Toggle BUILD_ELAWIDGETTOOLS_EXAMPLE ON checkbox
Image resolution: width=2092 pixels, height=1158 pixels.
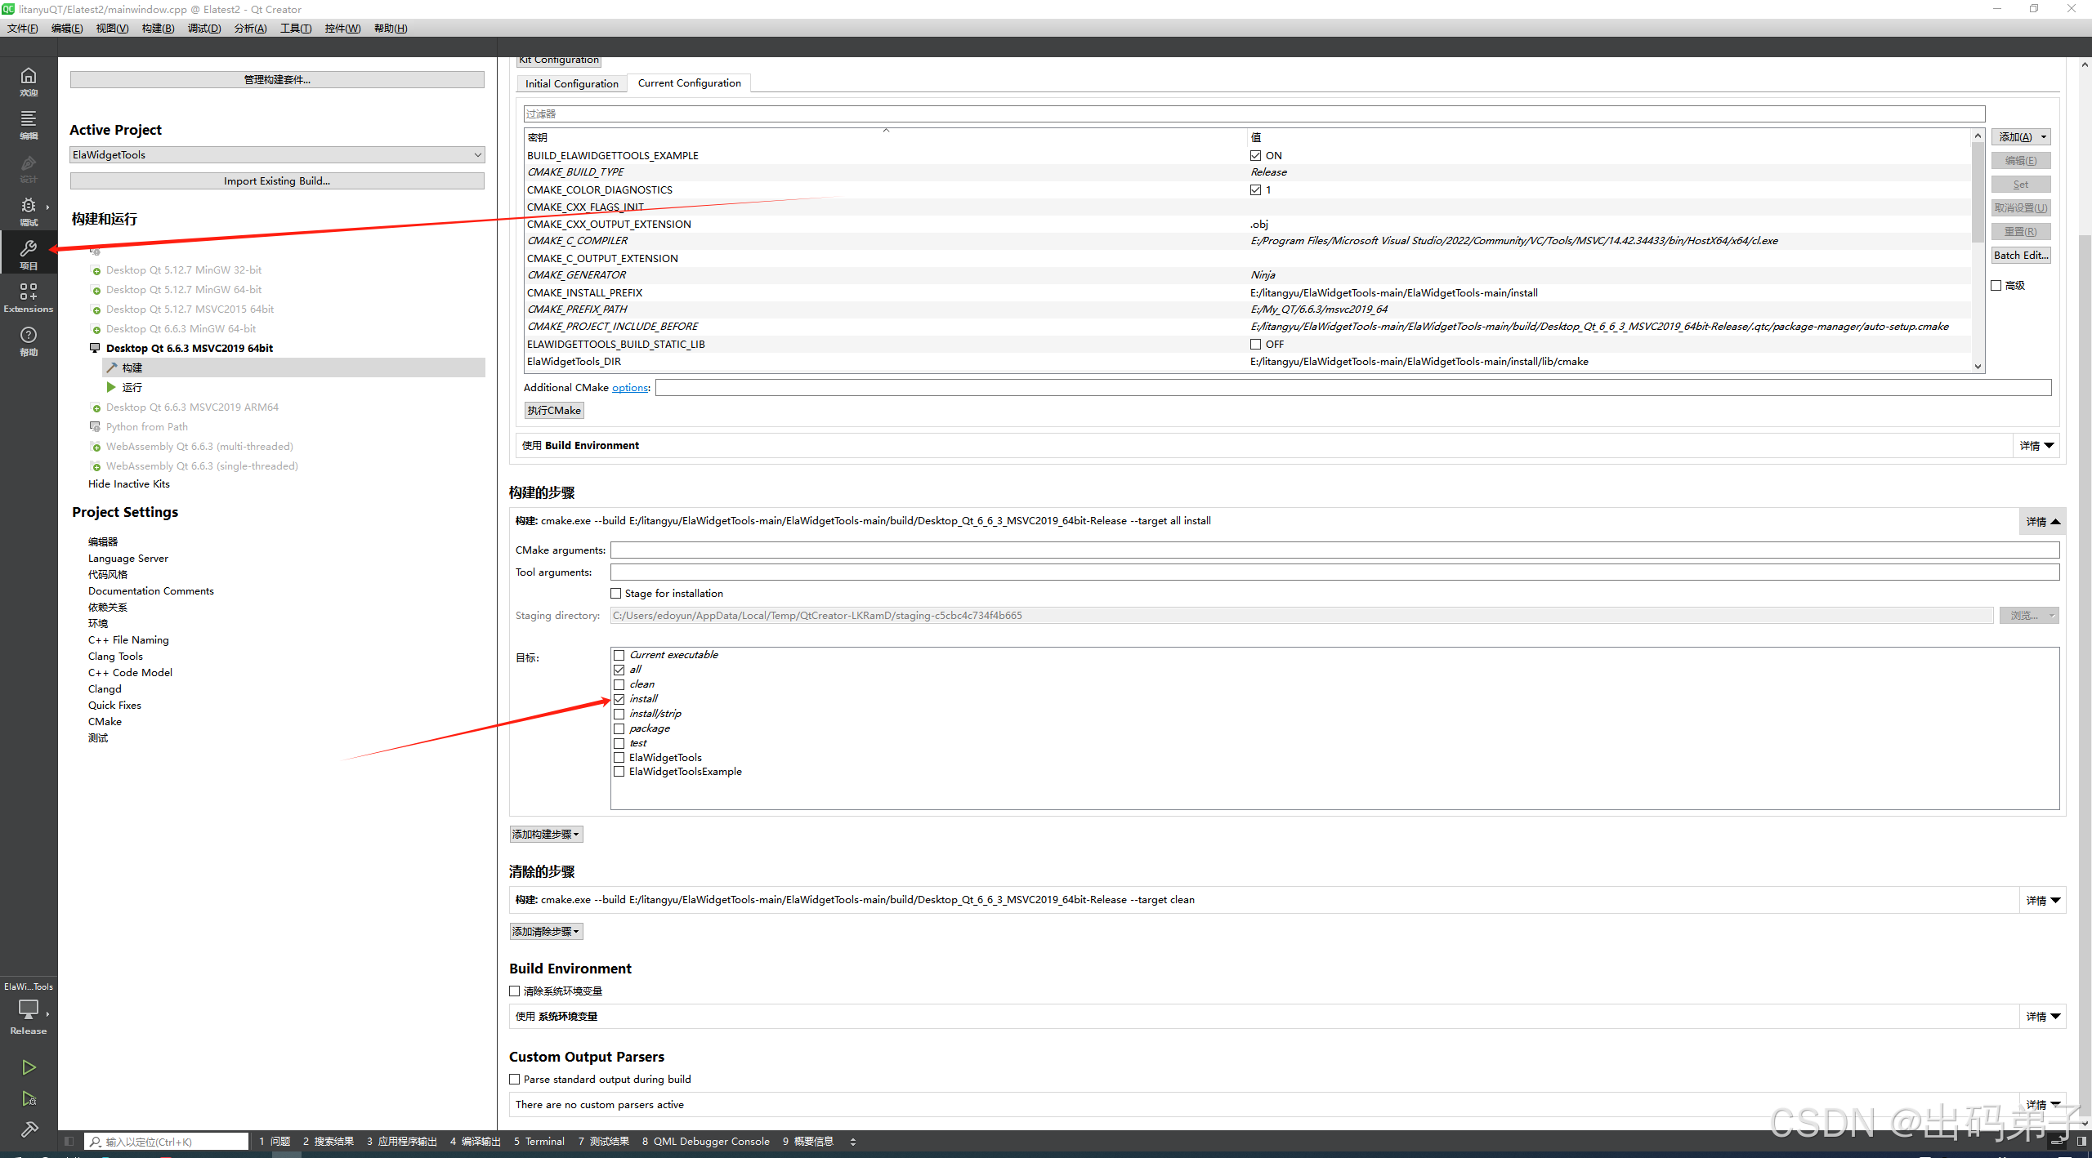coord(1255,155)
